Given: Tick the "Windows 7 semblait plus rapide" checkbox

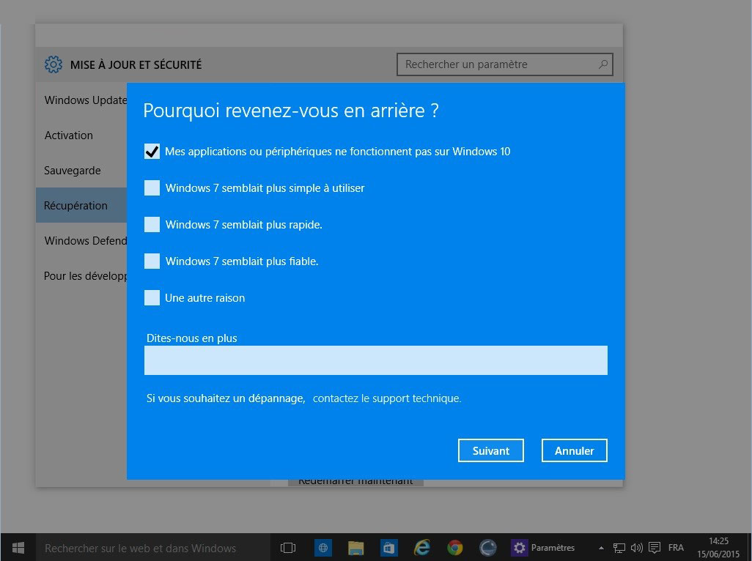Looking at the screenshot, I should tap(152, 225).
